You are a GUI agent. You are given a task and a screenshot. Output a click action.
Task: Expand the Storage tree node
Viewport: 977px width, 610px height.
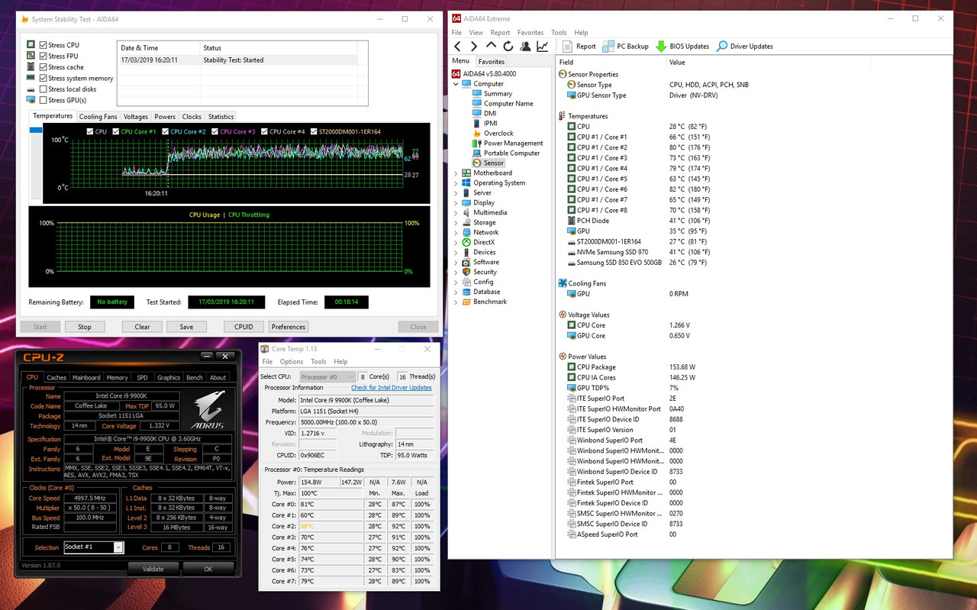pyautogui.click(x=456, y=223)
